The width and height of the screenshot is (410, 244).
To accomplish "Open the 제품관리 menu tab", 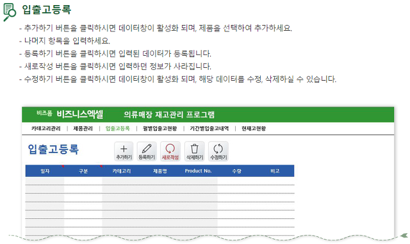I will pos(83,129).
